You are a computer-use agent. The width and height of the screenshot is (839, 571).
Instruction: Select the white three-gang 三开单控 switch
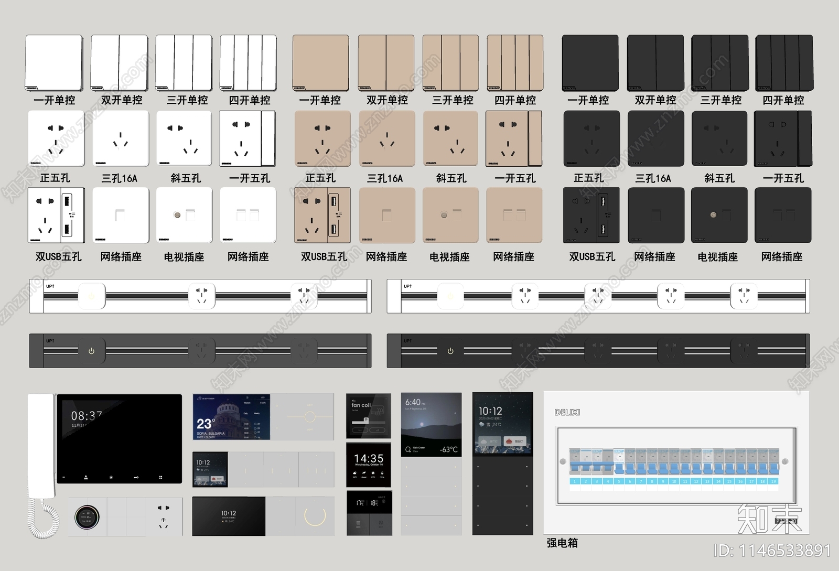point(184,63)
